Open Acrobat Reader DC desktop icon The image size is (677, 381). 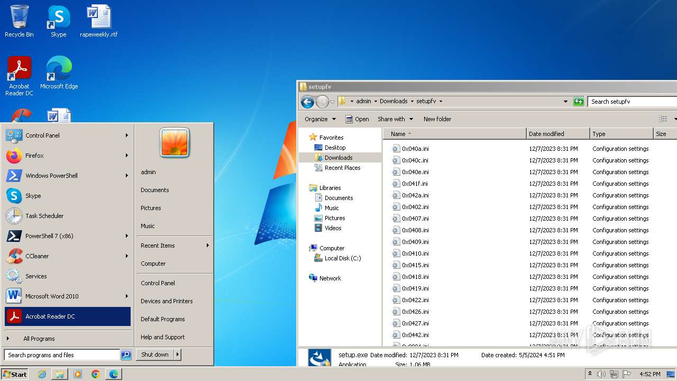point(19,76)
